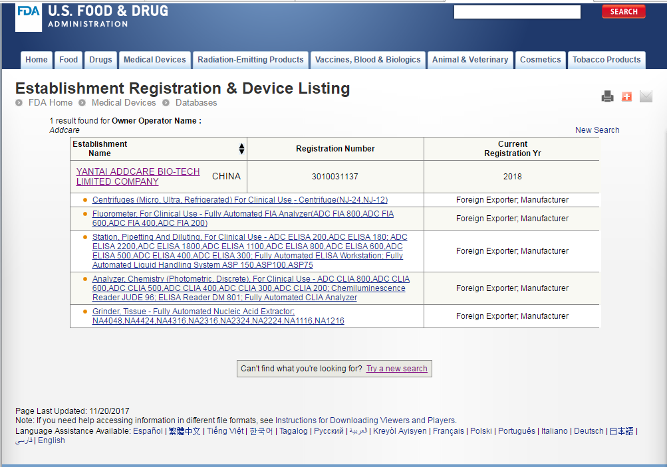Screen dimensions: 667x467
Task: Click the FDA logo icon
Action: coord(29,17)
